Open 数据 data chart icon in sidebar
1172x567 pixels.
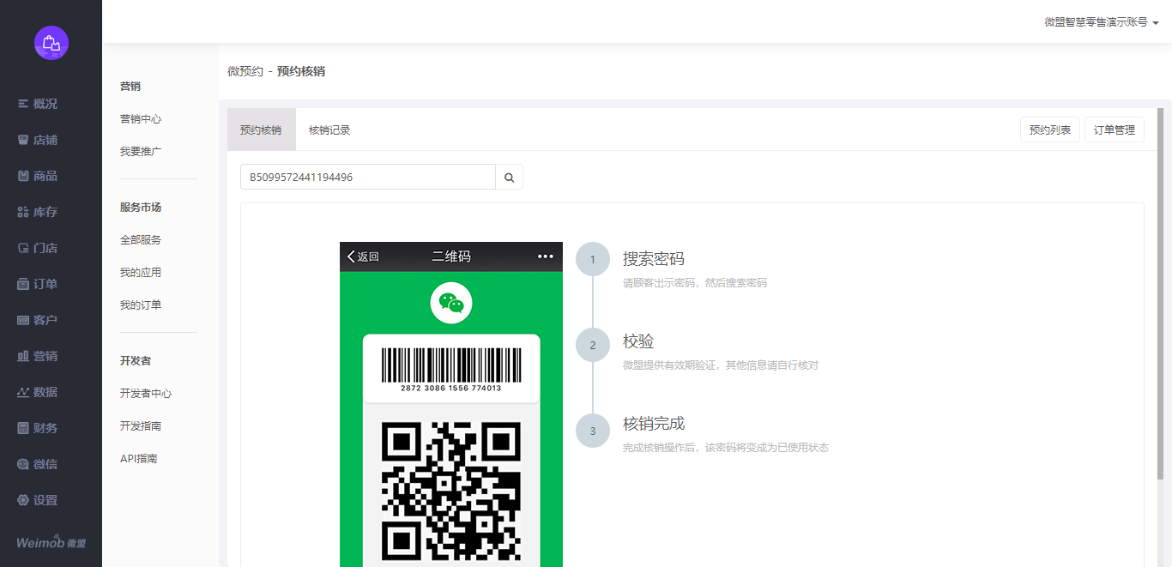(x=23, y=392)
